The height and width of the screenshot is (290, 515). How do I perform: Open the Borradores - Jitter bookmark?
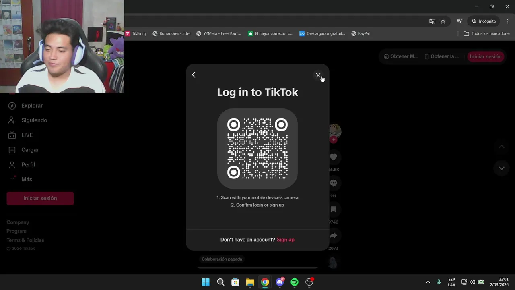(x=171, y=33)
